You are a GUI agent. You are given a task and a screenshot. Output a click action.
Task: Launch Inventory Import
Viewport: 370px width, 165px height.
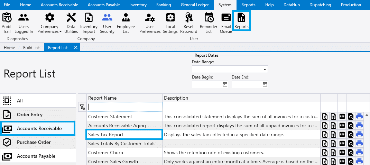point(89,23)
